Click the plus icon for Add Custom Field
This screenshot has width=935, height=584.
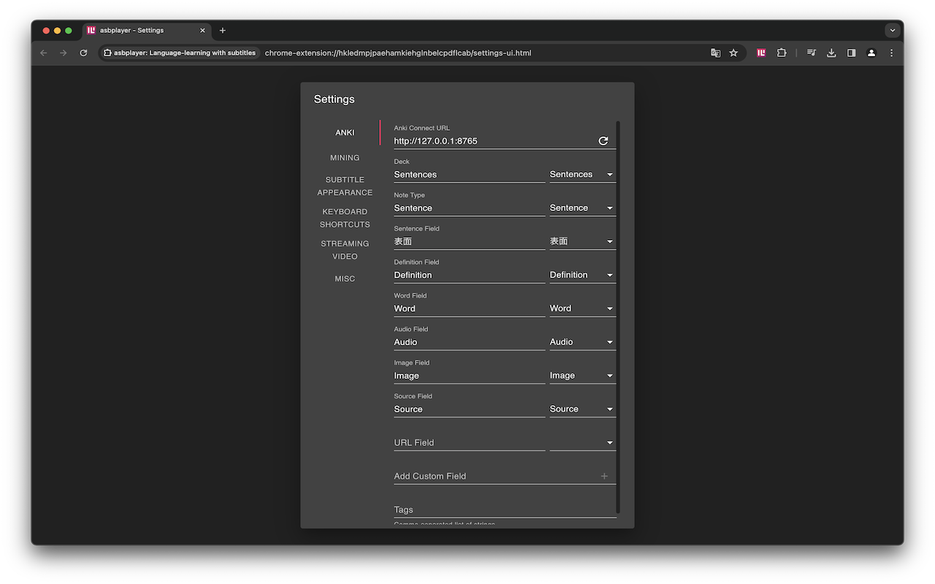coord(604,476)
